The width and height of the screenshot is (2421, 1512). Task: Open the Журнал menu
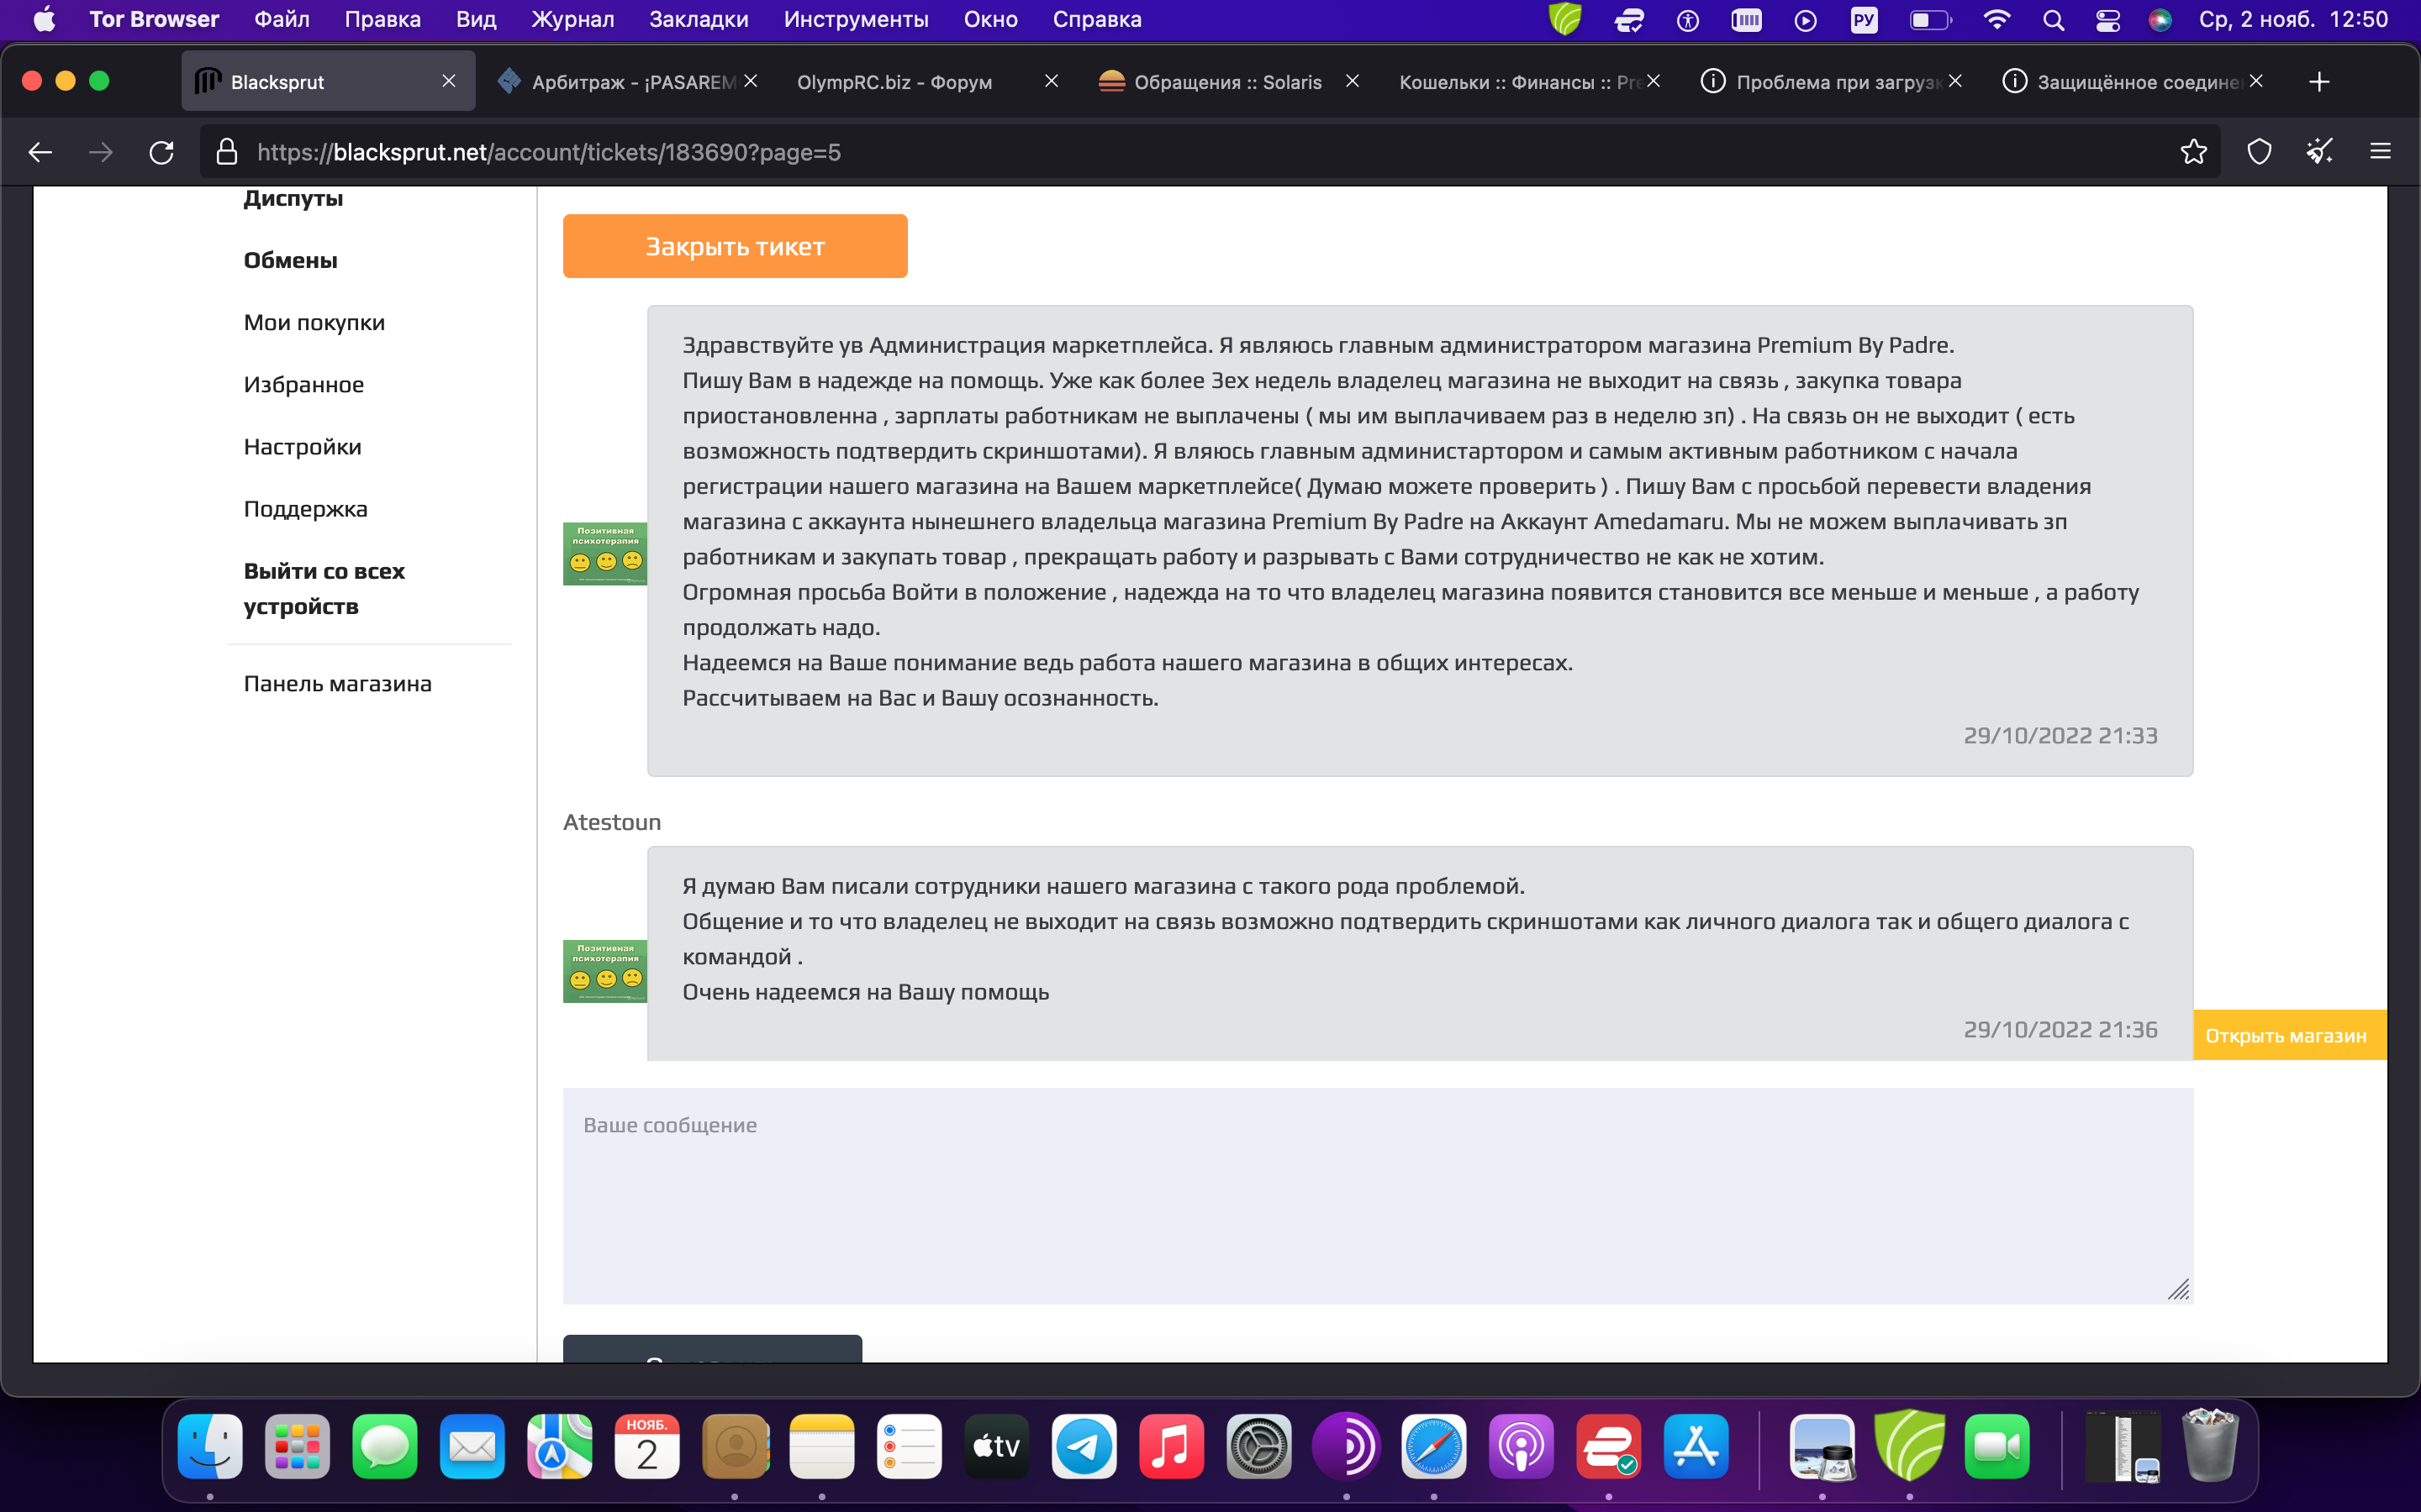tap(572, 20)
